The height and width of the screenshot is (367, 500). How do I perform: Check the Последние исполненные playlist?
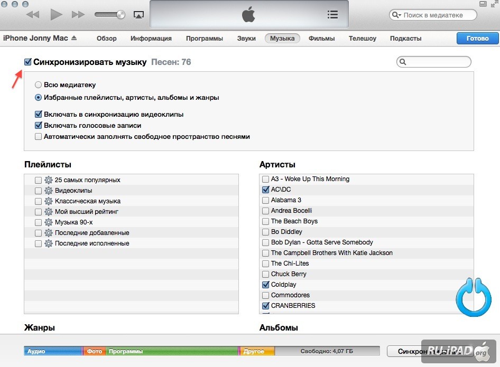tap(38, 244)
